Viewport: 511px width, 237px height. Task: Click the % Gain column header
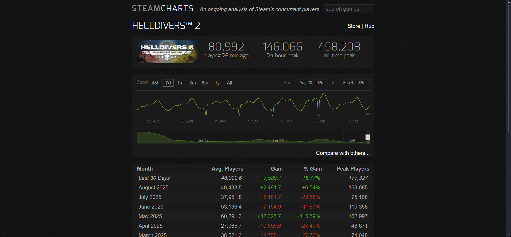click(x=313, y=169)
